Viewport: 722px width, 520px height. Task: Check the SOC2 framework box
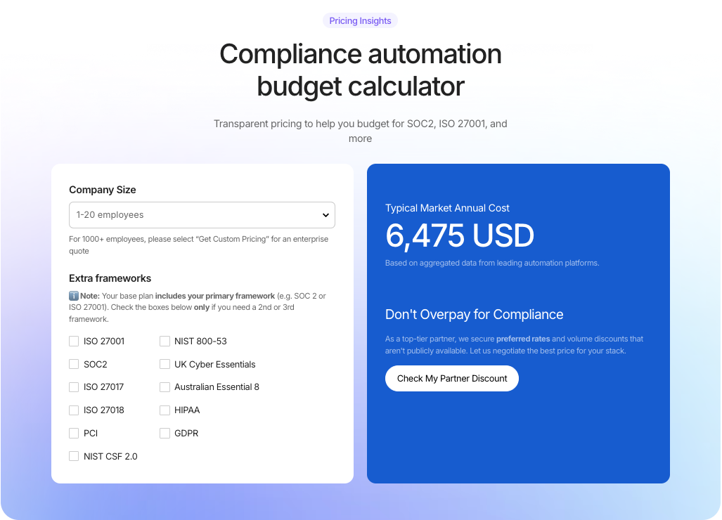pyautogui.click(x=74, y=364)
